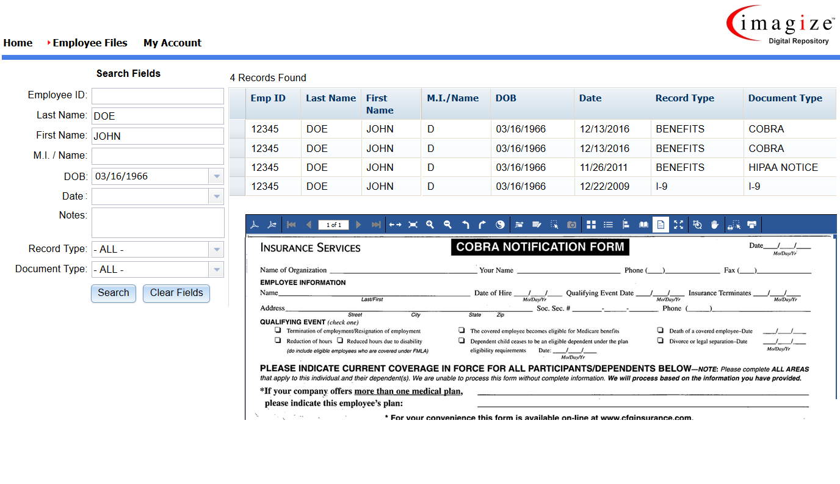This screenshot has width=840, height=484.
Task: Open the thumbnail grid view
Action: coord(591,225)
